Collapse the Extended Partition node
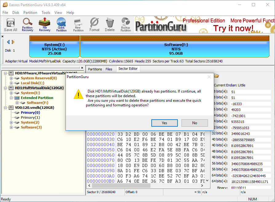The image size is (275, 202). (x=11, y=98)
